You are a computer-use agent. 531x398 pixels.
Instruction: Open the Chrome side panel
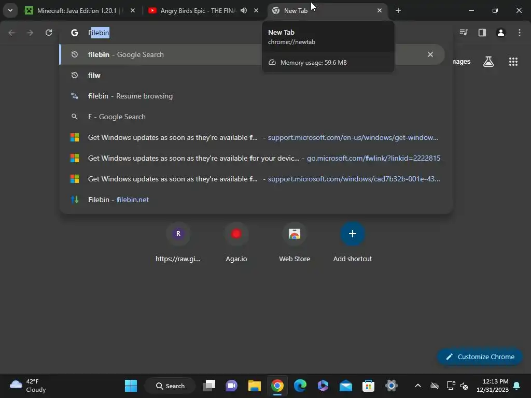[x=482, y=33]
